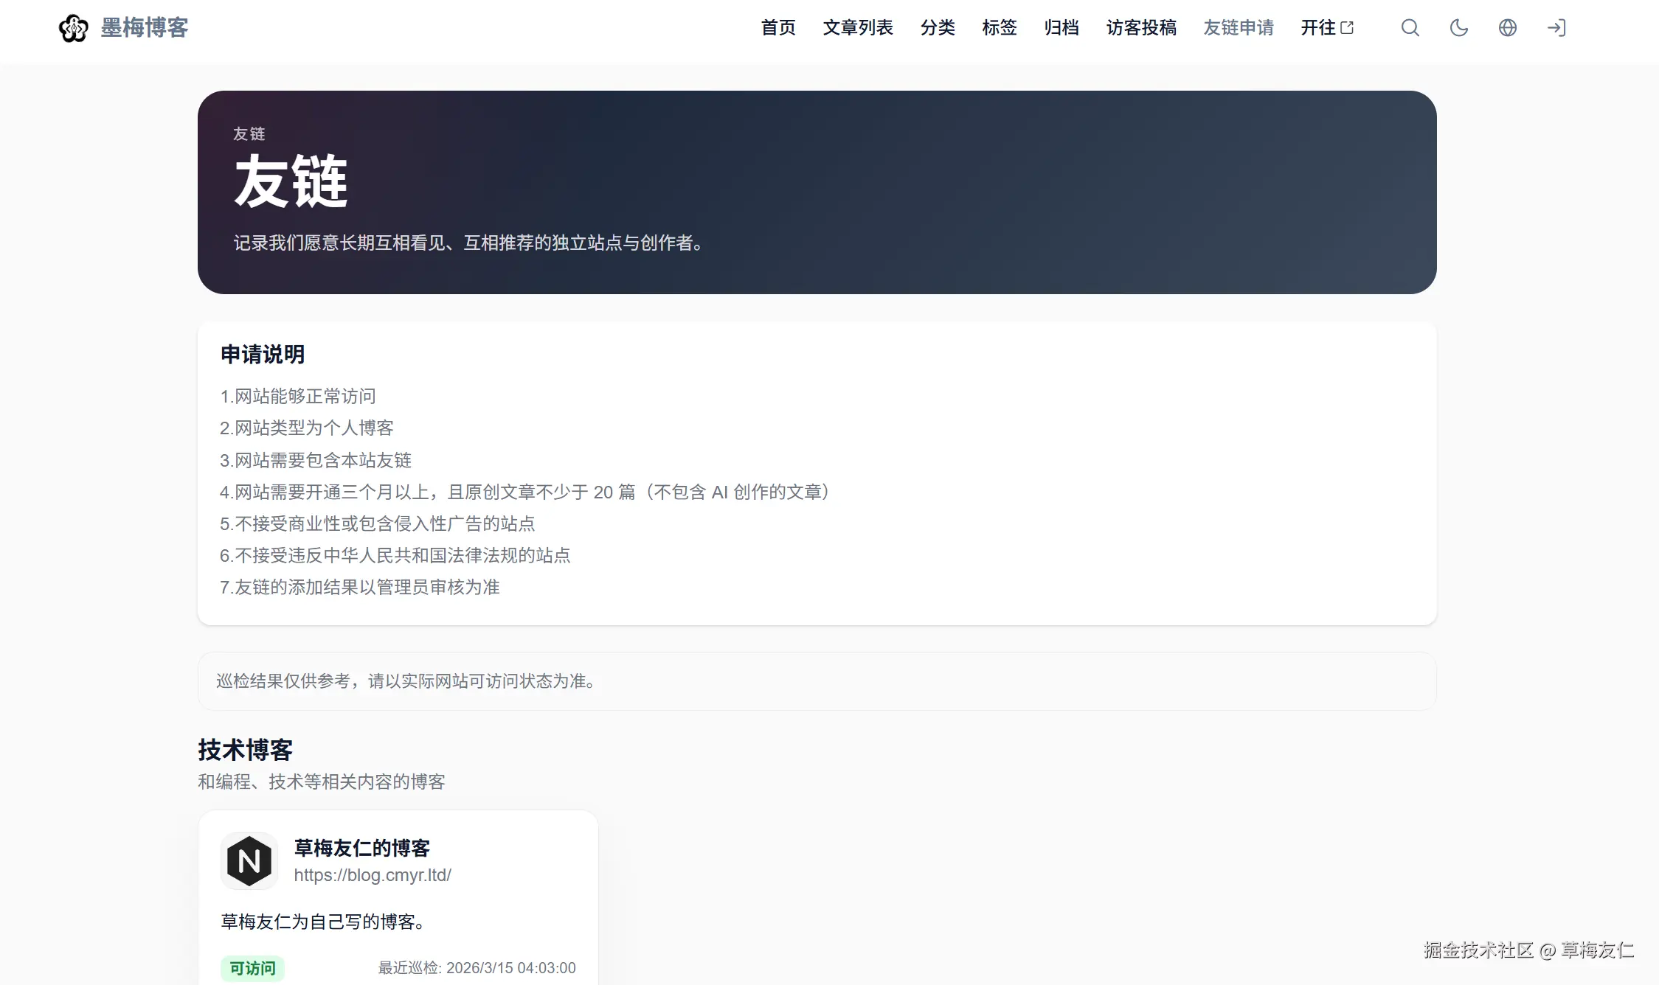The height and width of the screenshot is (985, 1659).
Task: Select 标签 in the top navigation
Action: 1000,28
